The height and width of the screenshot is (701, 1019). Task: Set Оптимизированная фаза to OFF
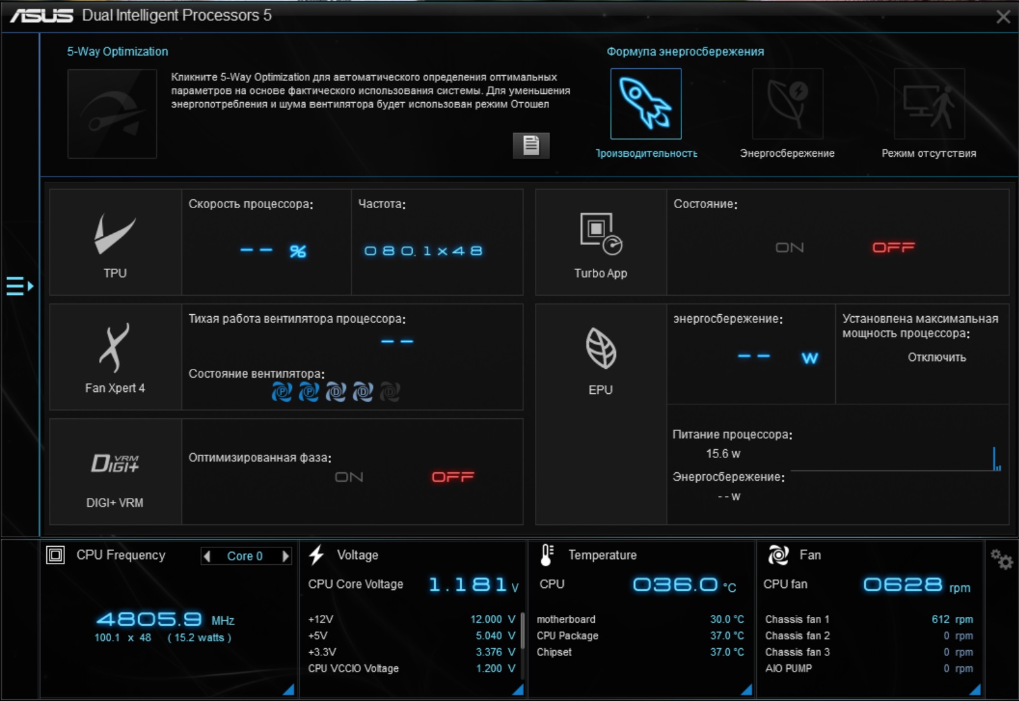coord(453,477)
